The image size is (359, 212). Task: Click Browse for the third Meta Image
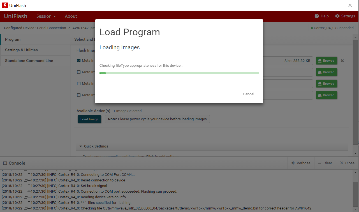click(x=326, y=84)
